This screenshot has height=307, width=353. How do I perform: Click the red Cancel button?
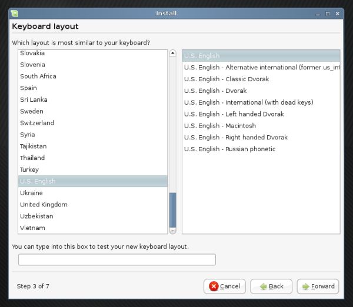pyautogui.click(x=225, y=286)
